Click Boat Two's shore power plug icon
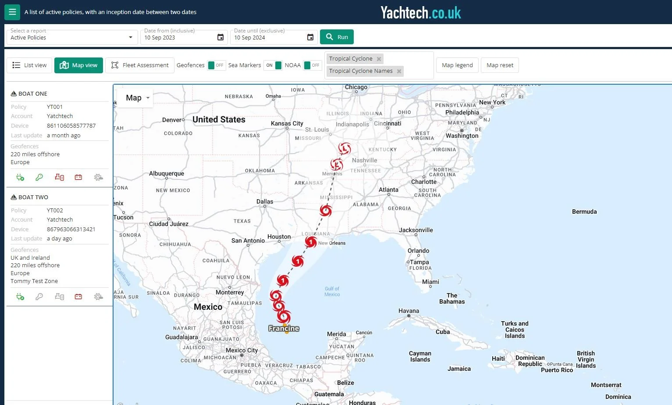 (20, 297)
